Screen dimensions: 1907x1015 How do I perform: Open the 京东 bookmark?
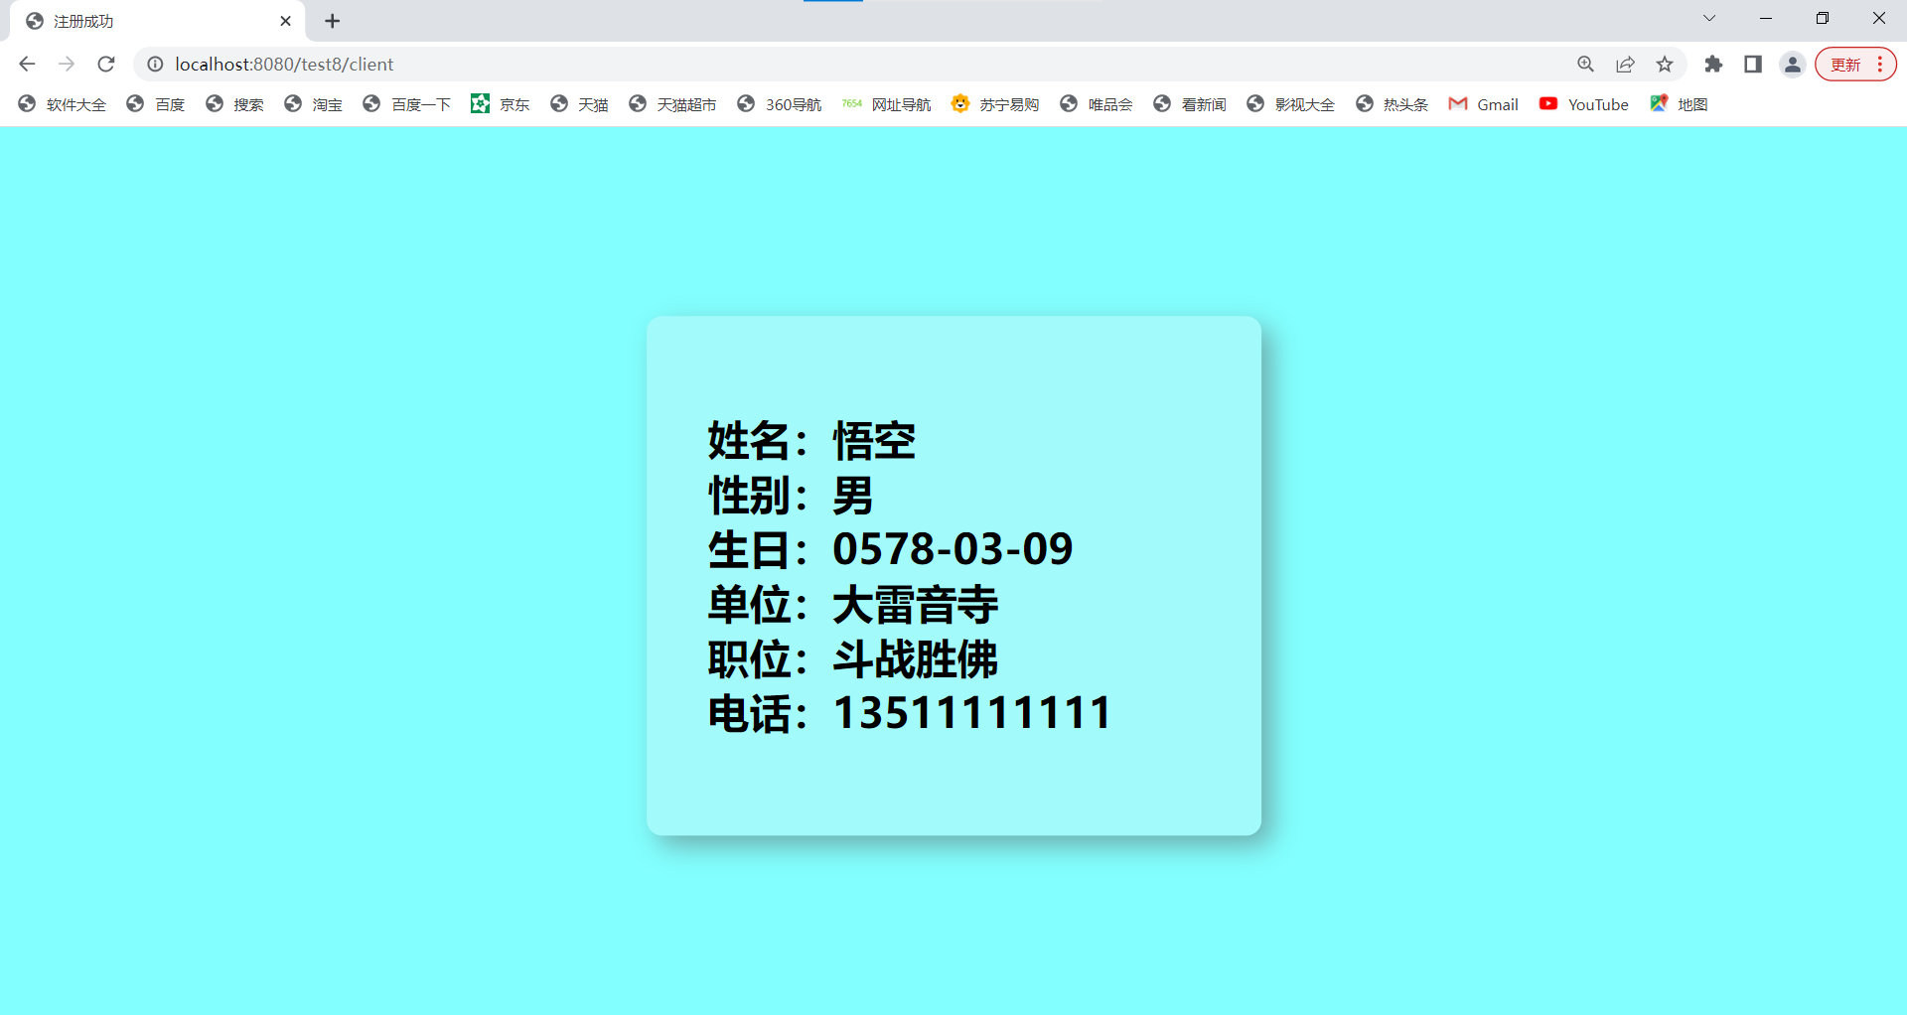(501, 103)
